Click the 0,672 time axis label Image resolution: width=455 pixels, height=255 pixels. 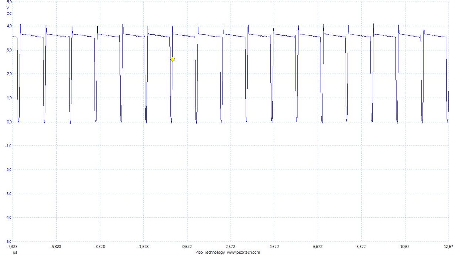187,247
